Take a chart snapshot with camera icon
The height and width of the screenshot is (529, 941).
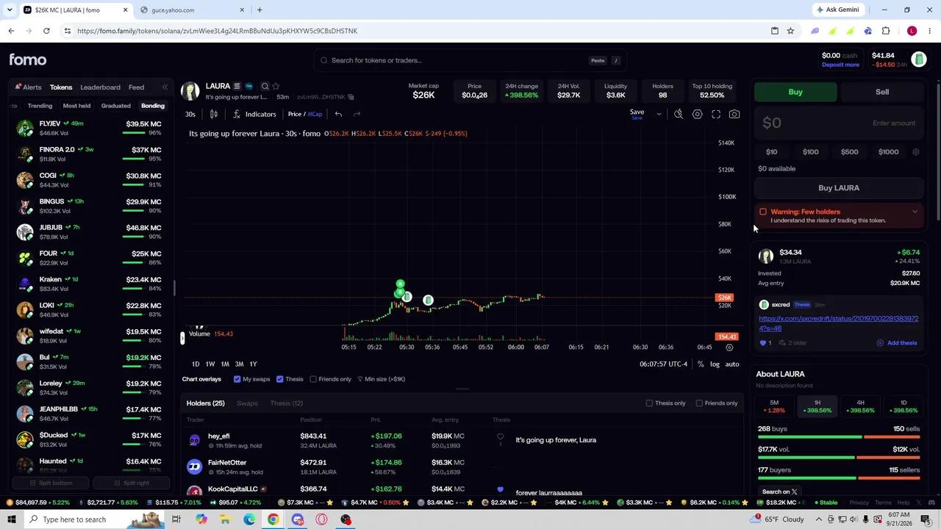coord(734,114)
